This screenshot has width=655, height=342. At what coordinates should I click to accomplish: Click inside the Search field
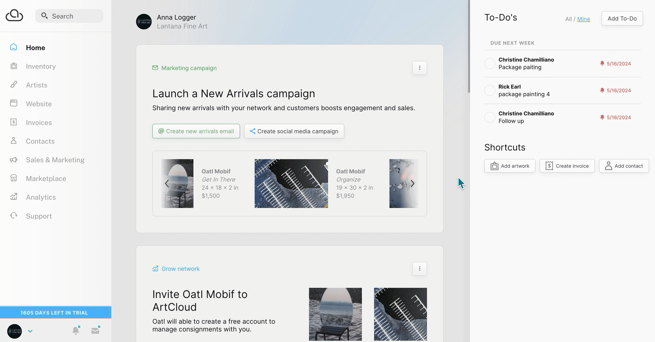click(x=69, y=16)
